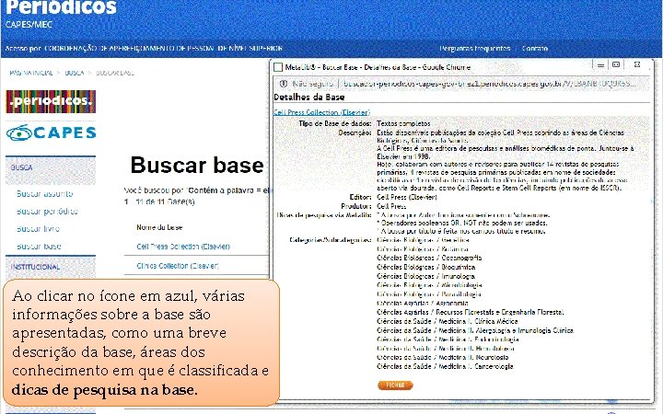Click 'Editor: Cell Press (Elsevier)' value
This screenshot has height=414, width=663.
coord(407,197)
